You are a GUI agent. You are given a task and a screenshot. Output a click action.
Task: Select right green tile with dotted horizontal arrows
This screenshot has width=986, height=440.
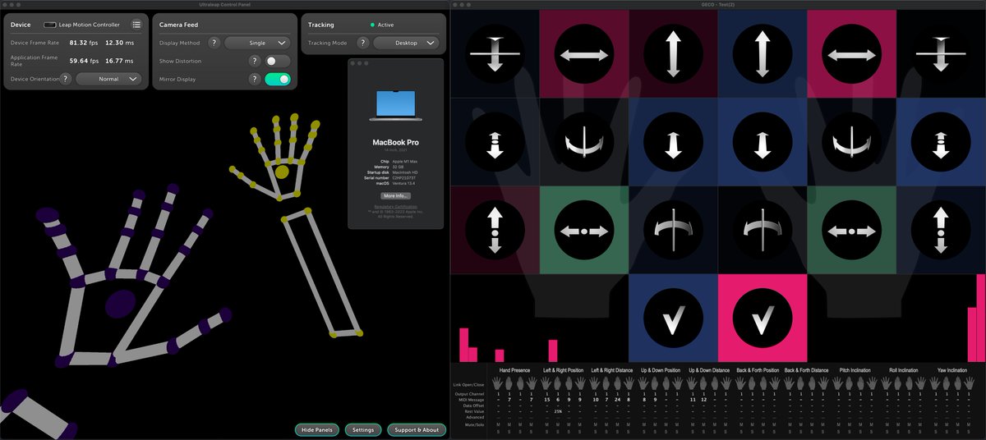[x=851, y=230]
